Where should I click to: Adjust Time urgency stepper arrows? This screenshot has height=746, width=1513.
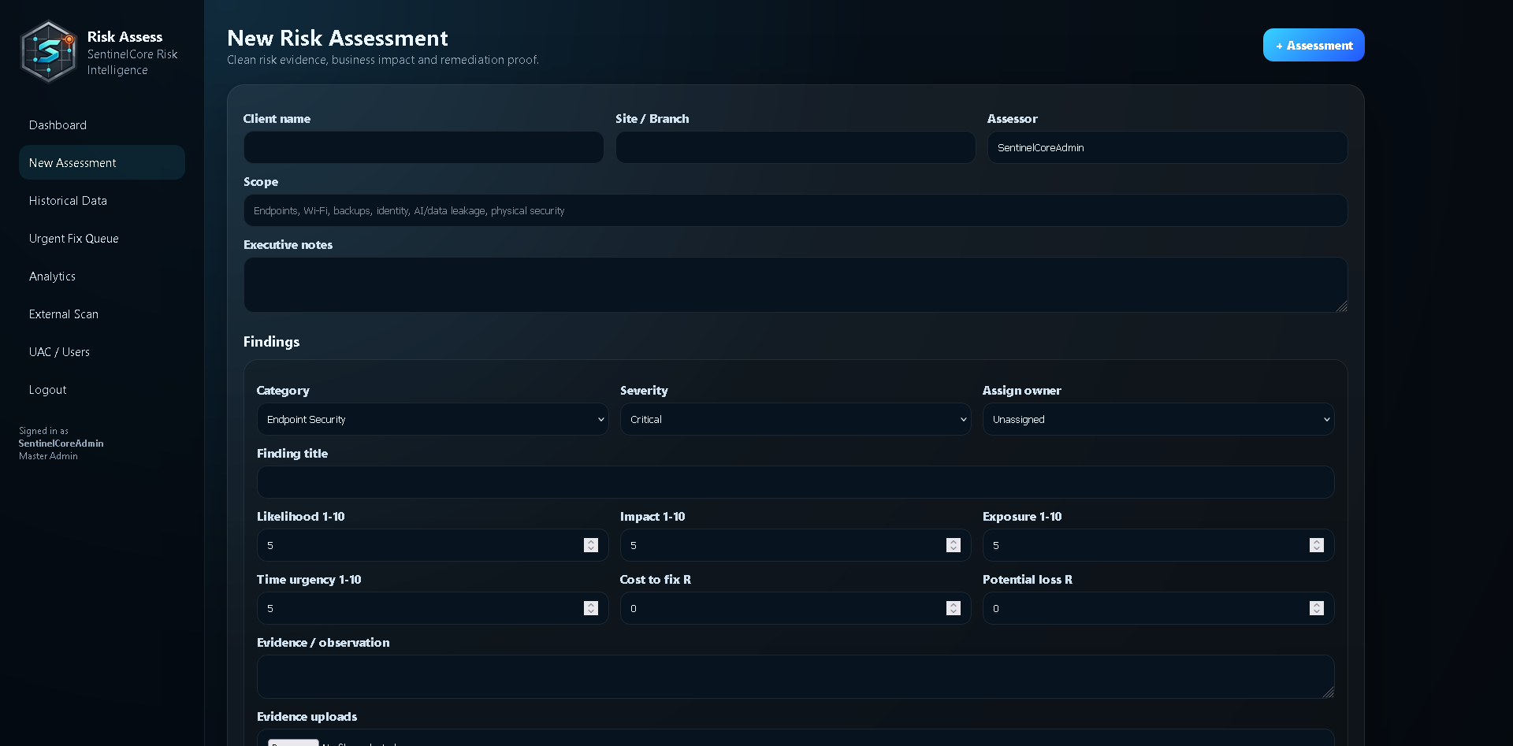click(x=591, y=608)
